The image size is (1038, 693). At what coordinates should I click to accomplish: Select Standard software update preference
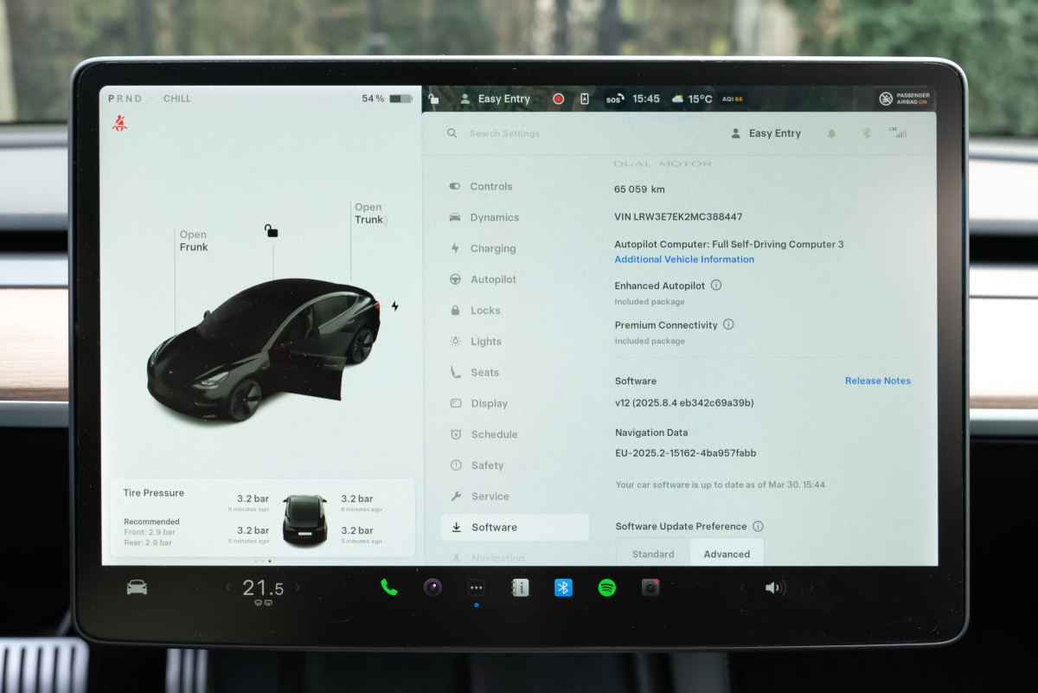653,554
